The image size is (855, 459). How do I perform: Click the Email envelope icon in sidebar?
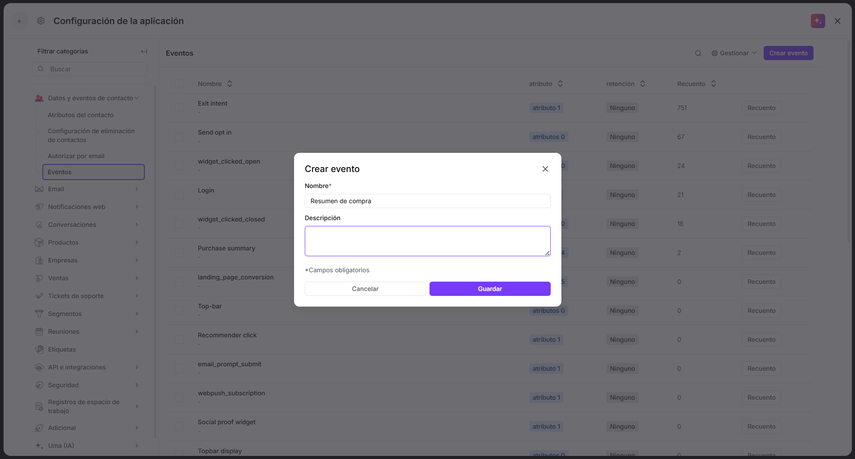pyautogui.click(x=39, y=189)
